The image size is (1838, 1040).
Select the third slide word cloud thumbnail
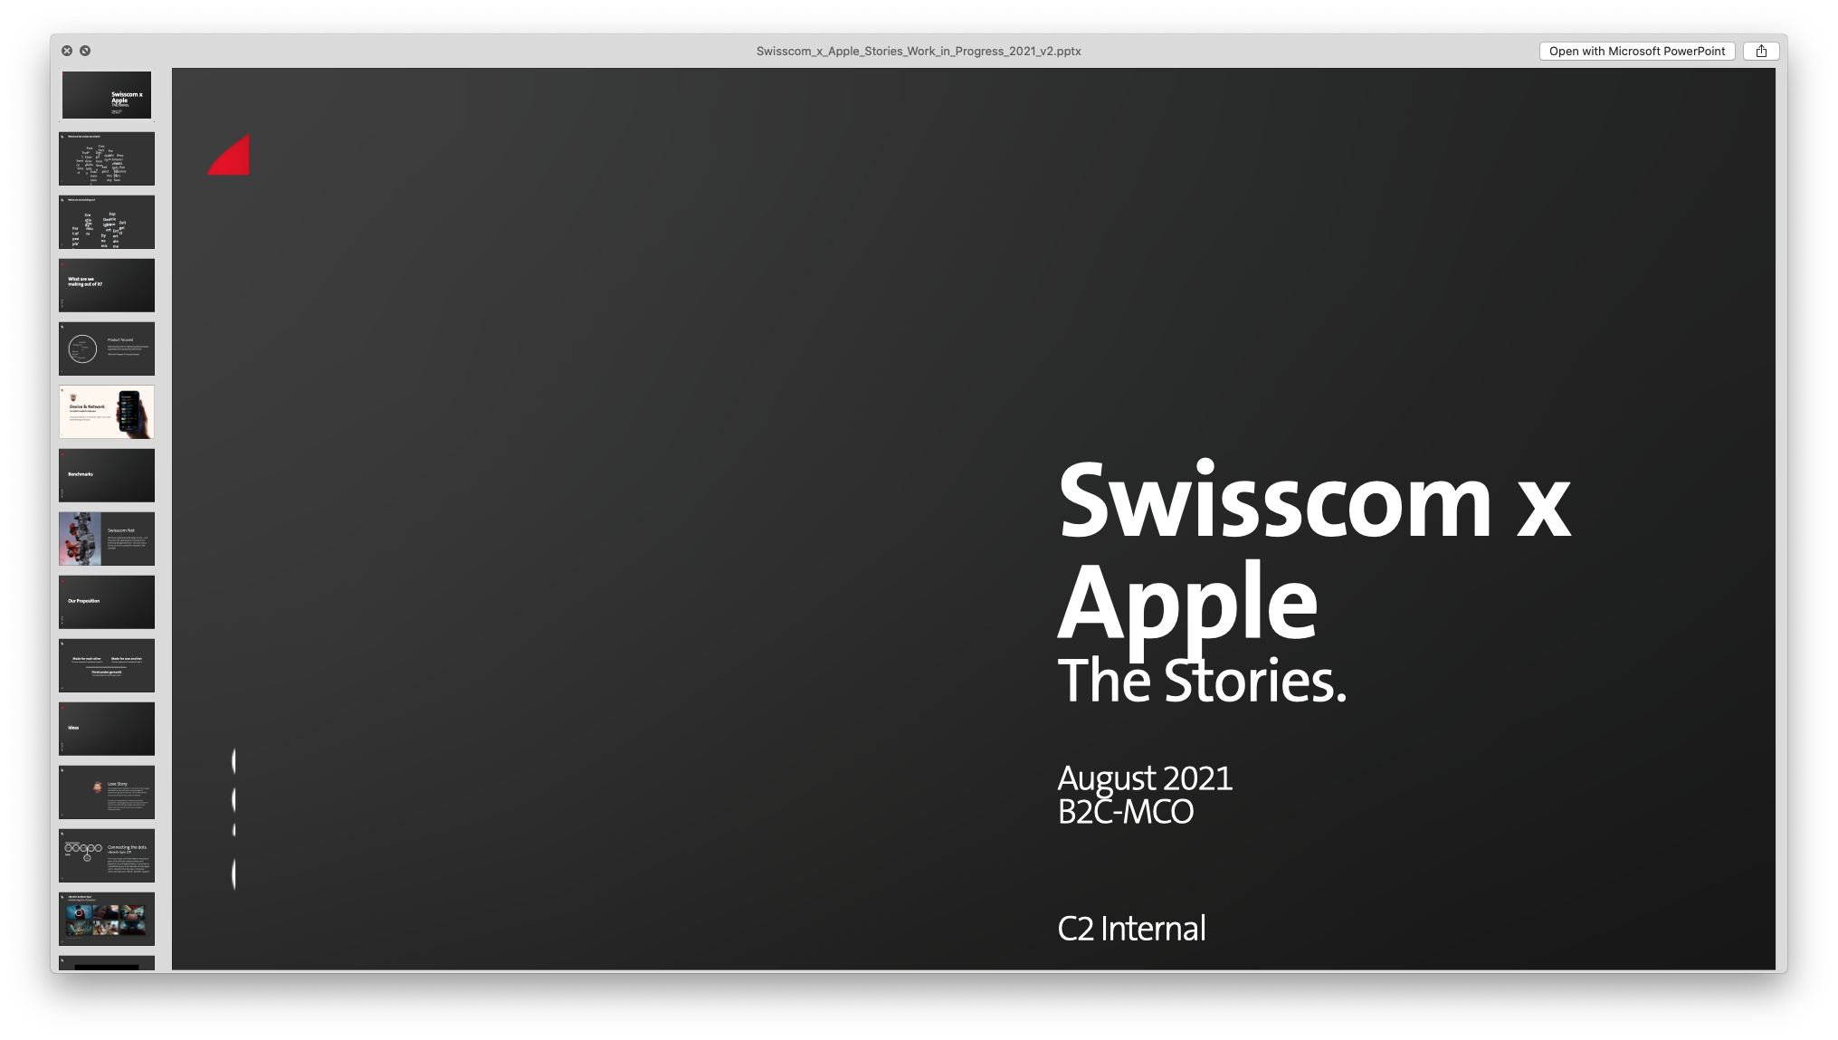107,222
